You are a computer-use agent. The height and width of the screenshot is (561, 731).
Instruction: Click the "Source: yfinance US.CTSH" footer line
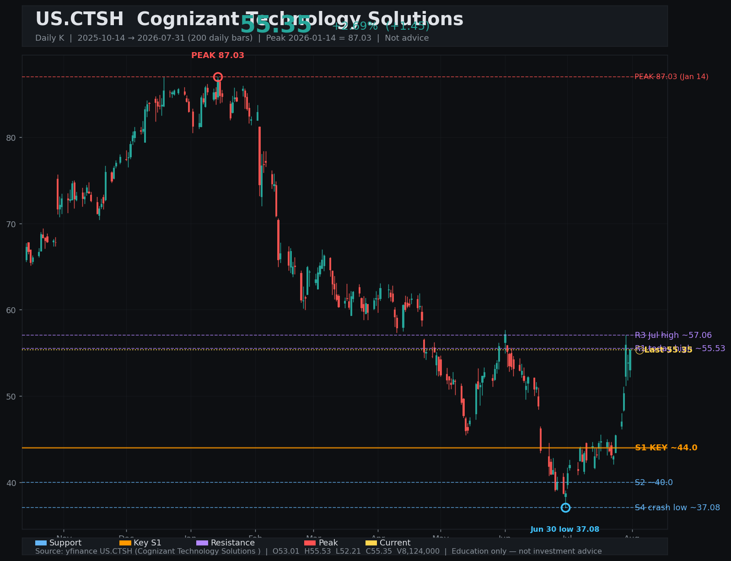[318, 551]
